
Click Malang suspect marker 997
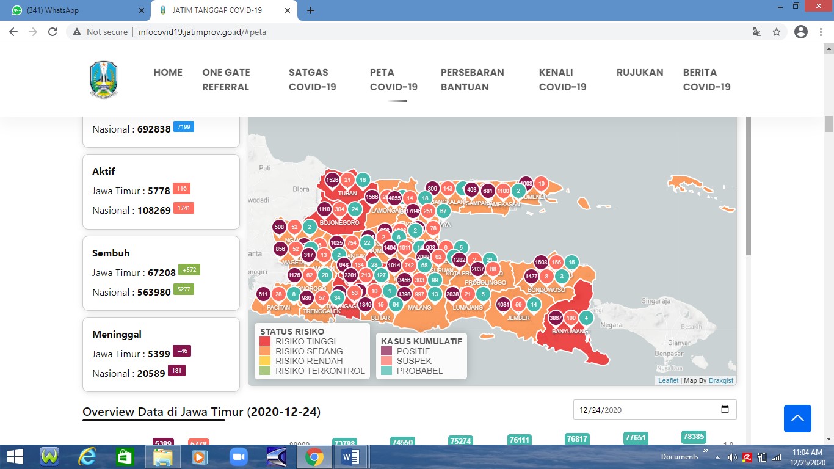(x=419, y=294)
